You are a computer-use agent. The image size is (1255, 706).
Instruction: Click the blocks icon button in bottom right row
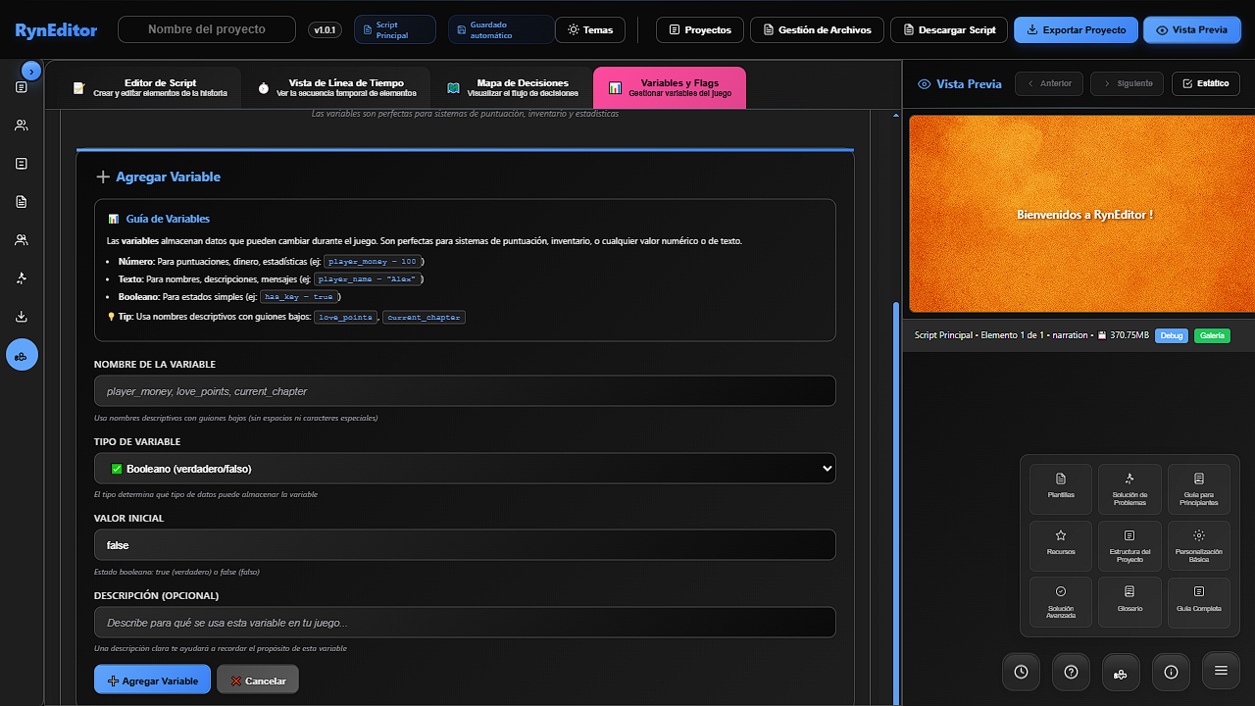click(x=1121, y=672)
